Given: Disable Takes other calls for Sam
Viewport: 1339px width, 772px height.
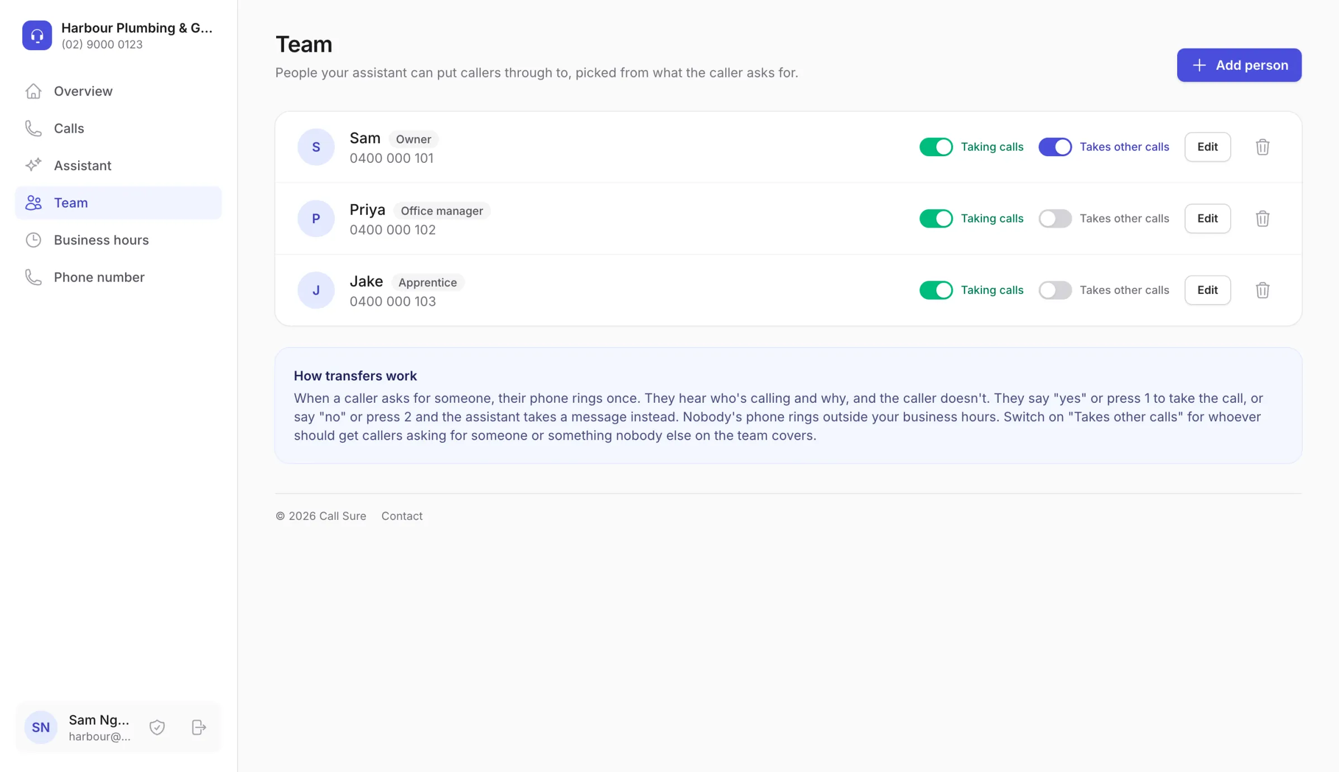Looking at the screenshot, I should (1055, 147).
